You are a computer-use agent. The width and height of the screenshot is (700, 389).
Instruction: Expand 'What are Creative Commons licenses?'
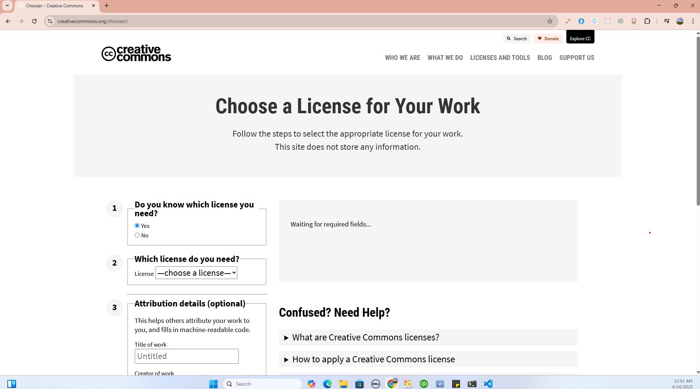[428, 337]
